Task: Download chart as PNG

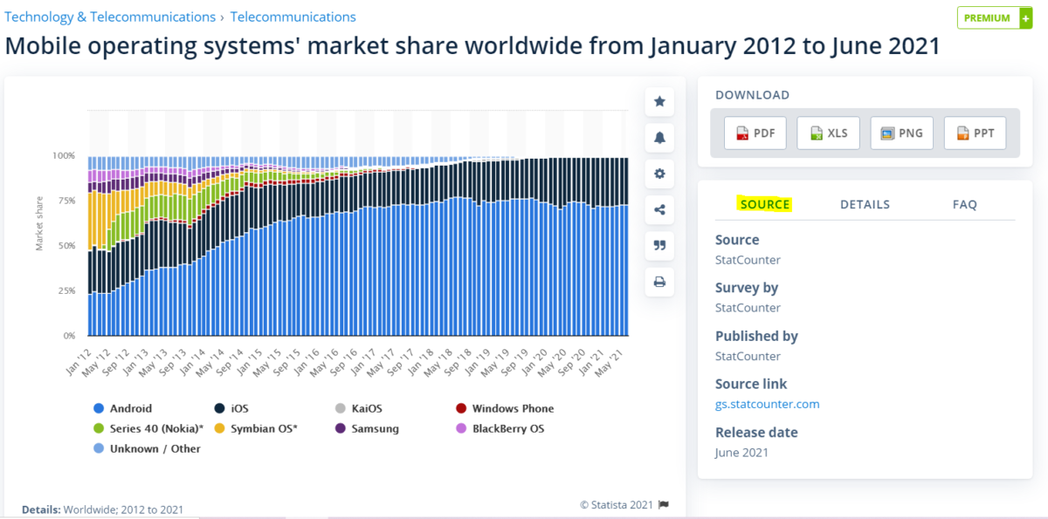Action: 901,133
